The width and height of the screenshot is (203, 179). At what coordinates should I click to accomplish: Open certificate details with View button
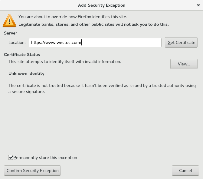pos(184,64)
